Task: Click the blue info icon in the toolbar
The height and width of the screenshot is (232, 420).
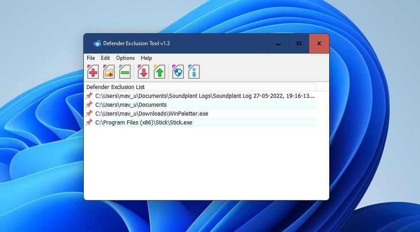Action: coord(194,72)
